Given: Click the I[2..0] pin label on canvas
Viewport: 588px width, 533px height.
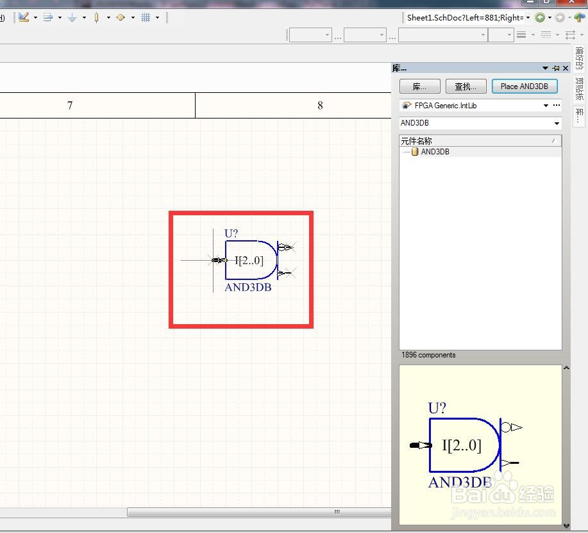Looking at the screenshot, I should (x=249, y=260).
